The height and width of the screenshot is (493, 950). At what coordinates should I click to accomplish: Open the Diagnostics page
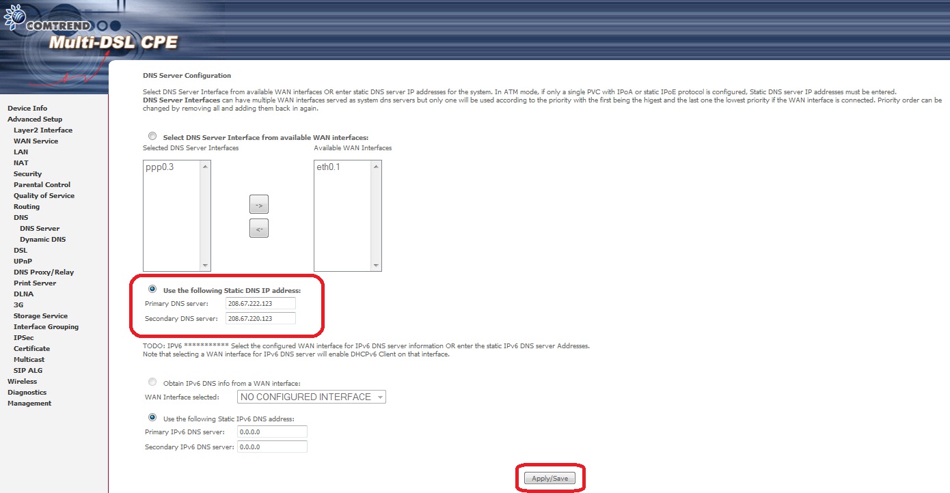(27, 392)
